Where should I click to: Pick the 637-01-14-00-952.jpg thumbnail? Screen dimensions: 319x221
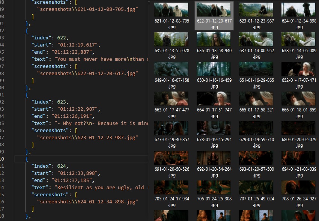[256, 39]
